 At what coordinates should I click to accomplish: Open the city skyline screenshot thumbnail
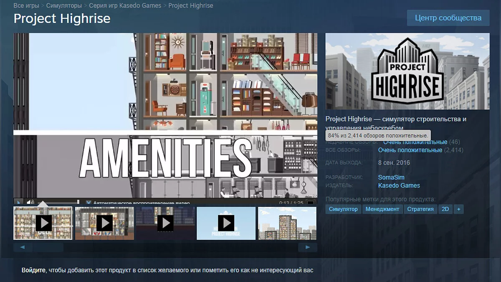coord(287,224)
